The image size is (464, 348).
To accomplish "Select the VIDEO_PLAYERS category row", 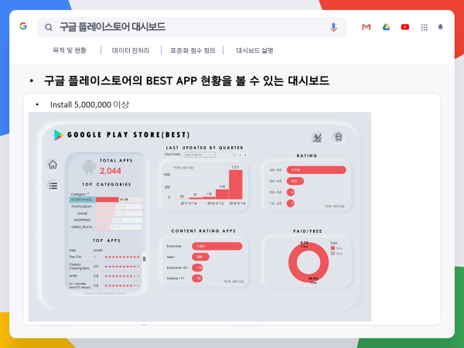I will pyautogui.click(x=106, y=227).
